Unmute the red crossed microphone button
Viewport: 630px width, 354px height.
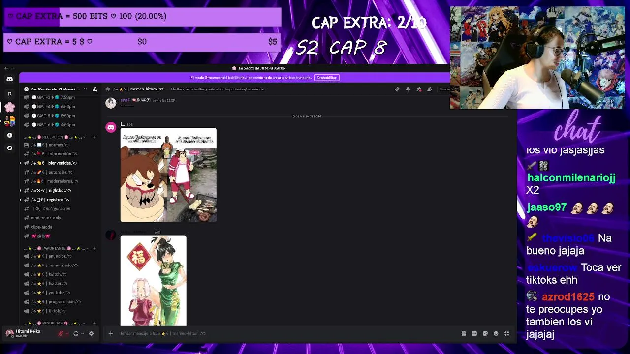(61, 333)
